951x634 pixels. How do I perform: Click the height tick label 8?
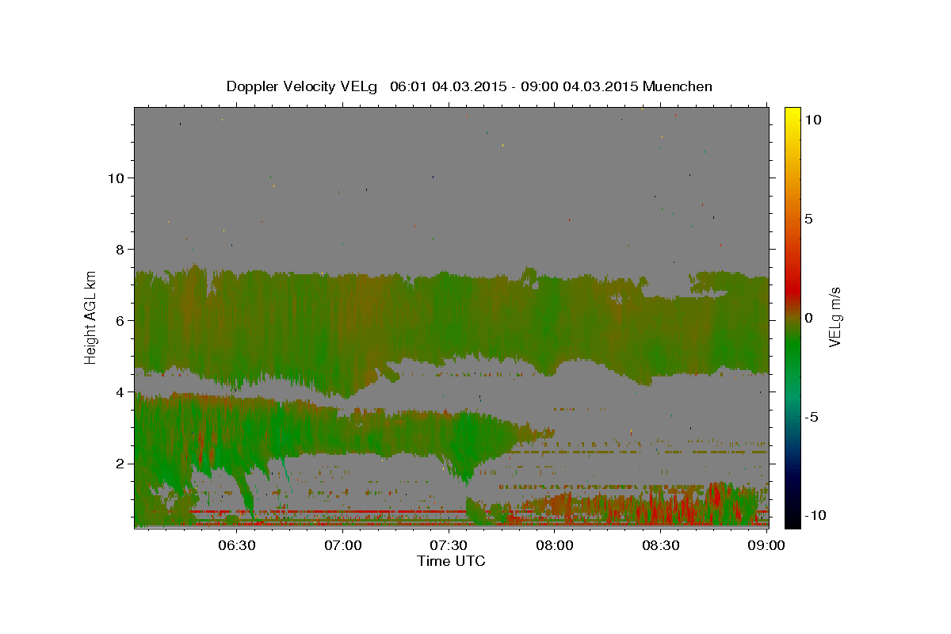tap(120, 249)
